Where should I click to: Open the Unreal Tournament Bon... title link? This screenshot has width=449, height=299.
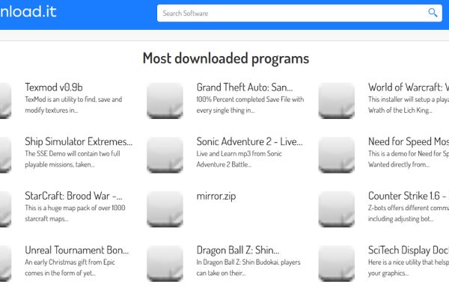(77, 250)
